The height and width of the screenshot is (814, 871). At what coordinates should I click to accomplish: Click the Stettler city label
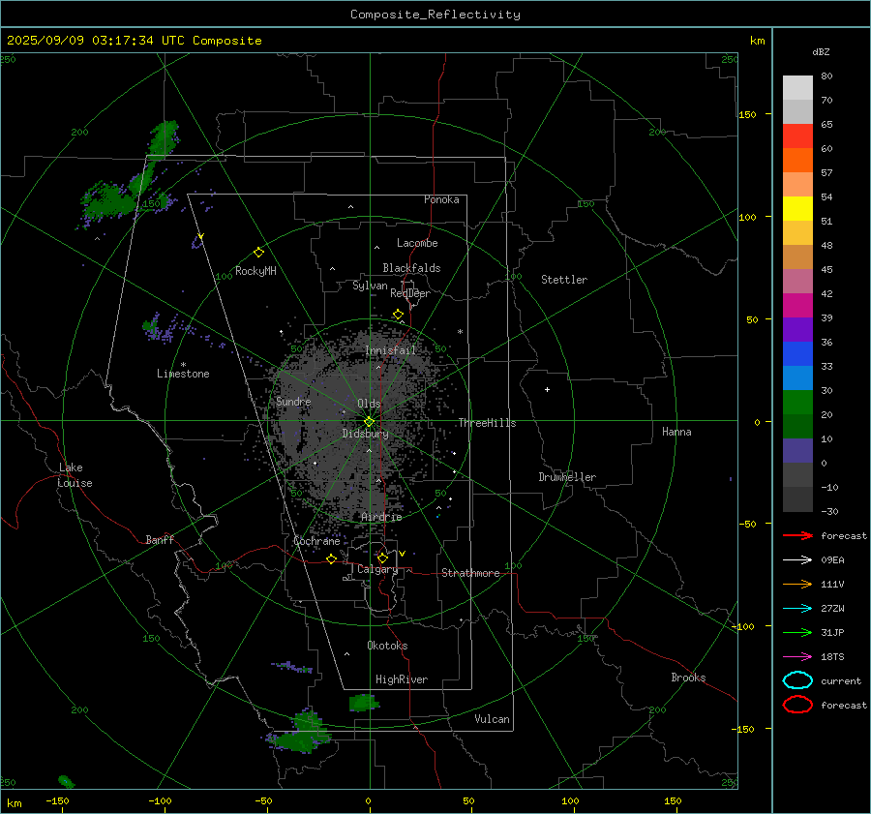(x=564, y=280)
